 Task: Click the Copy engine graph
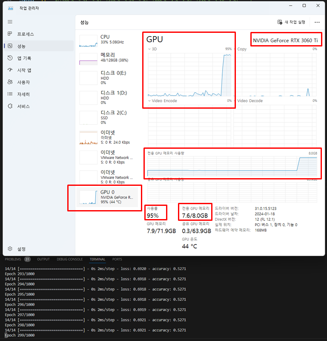pos(275,74)
